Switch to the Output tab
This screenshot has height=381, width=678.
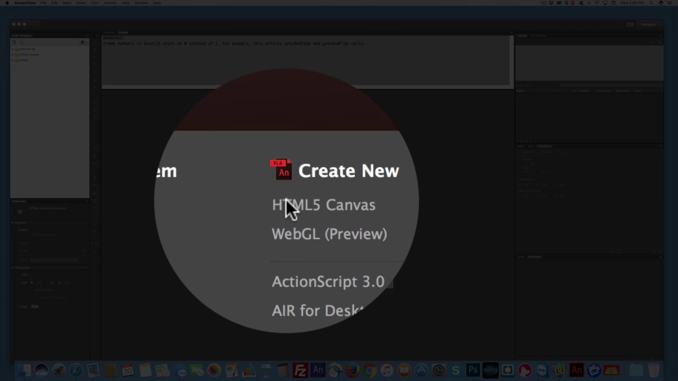click(123, 32)
